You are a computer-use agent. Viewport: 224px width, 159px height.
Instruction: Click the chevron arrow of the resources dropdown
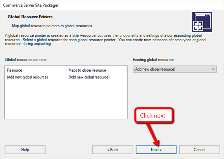tap(214, 69)
